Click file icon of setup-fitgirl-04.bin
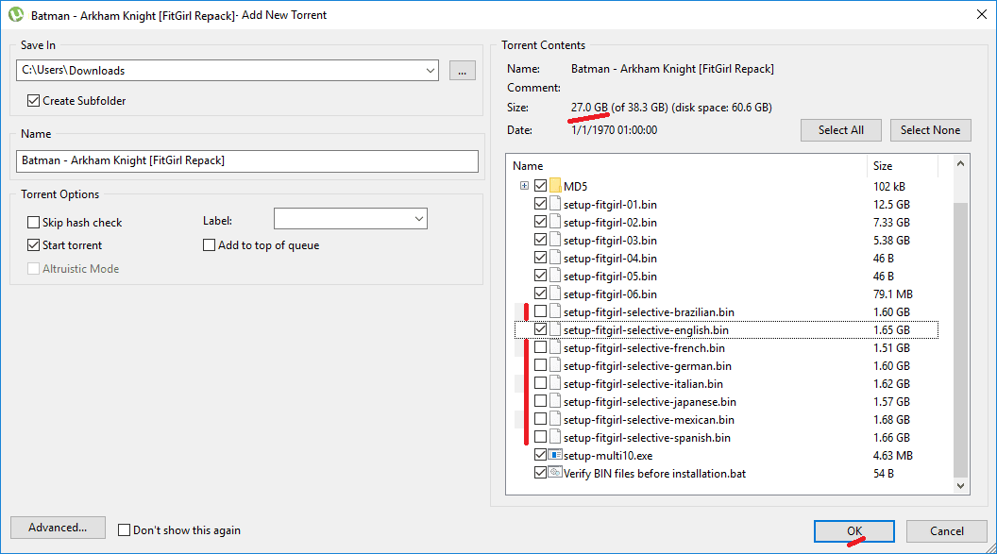 [x=555, y=258]
